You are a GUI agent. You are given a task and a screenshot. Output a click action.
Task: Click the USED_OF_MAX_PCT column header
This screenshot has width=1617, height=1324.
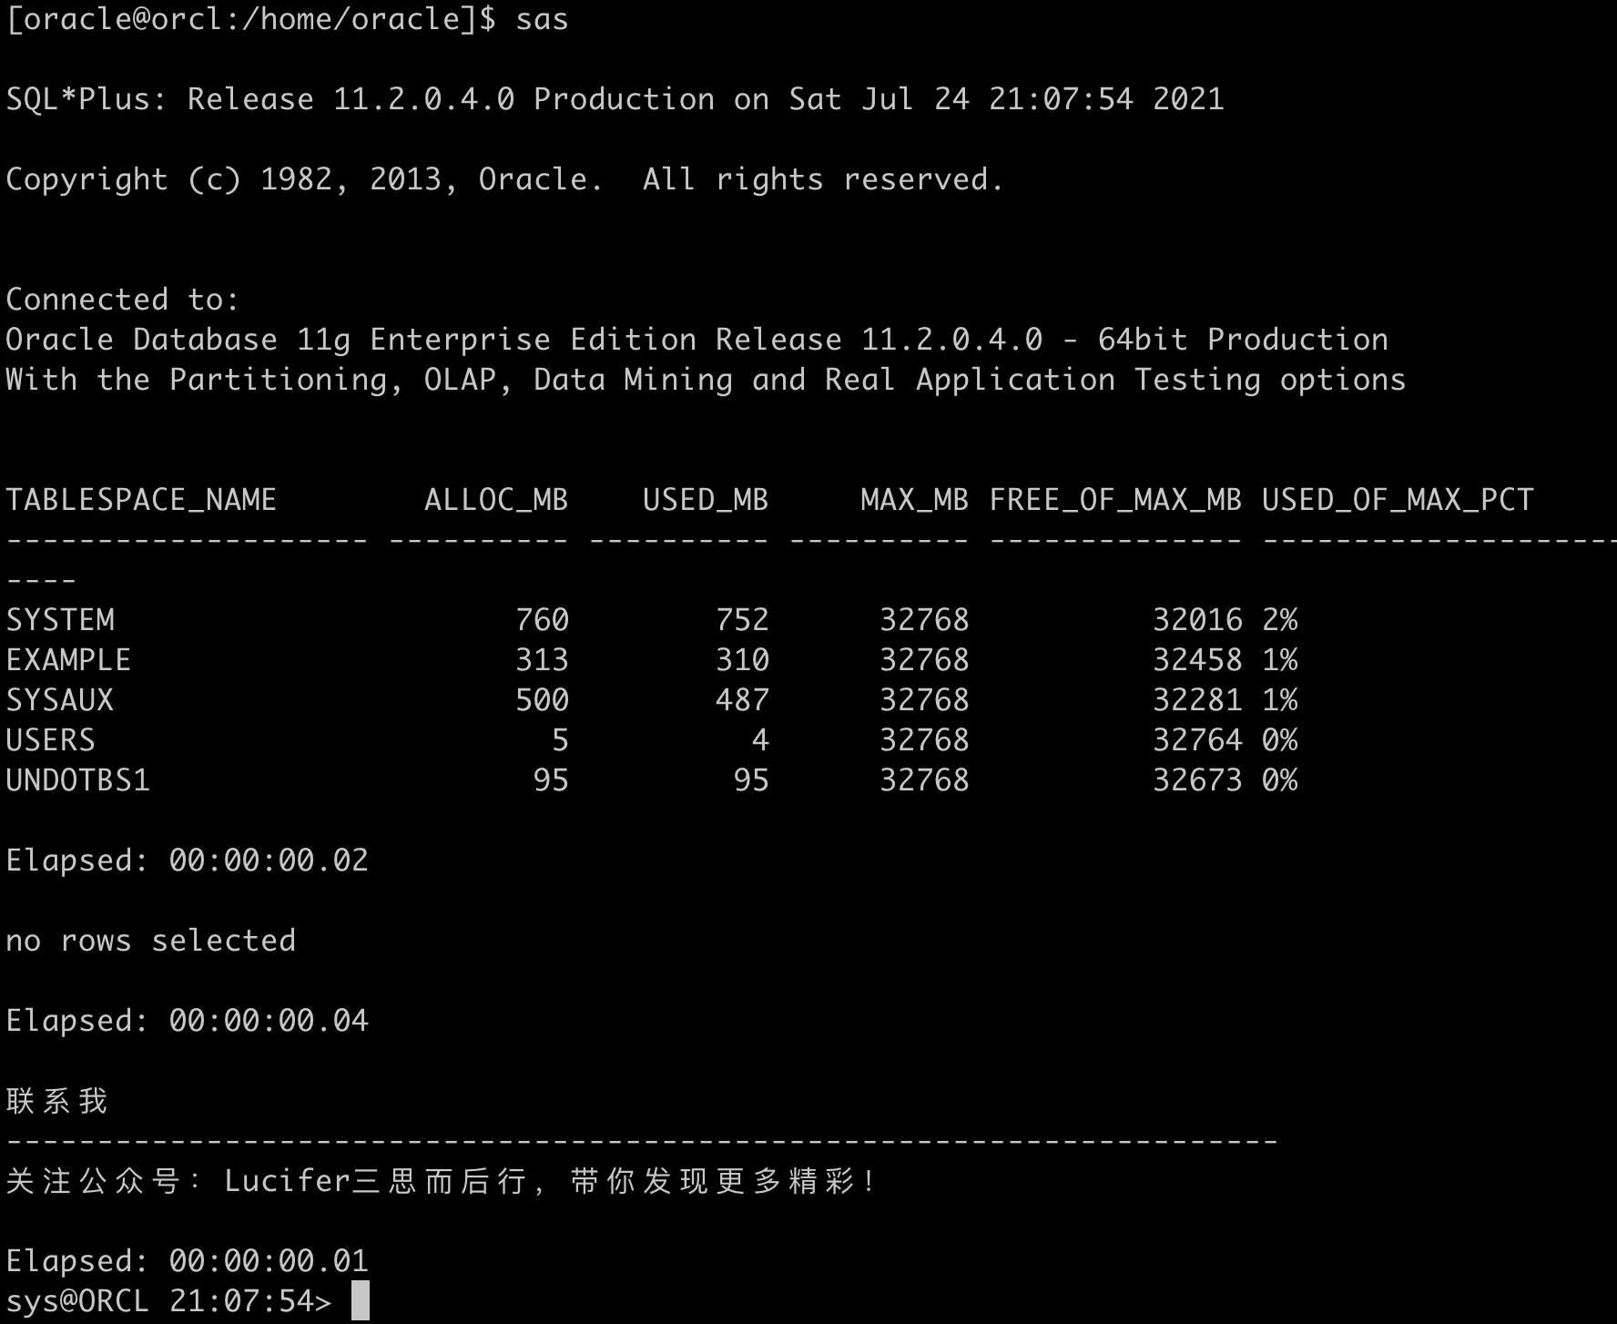(1398, 500)
